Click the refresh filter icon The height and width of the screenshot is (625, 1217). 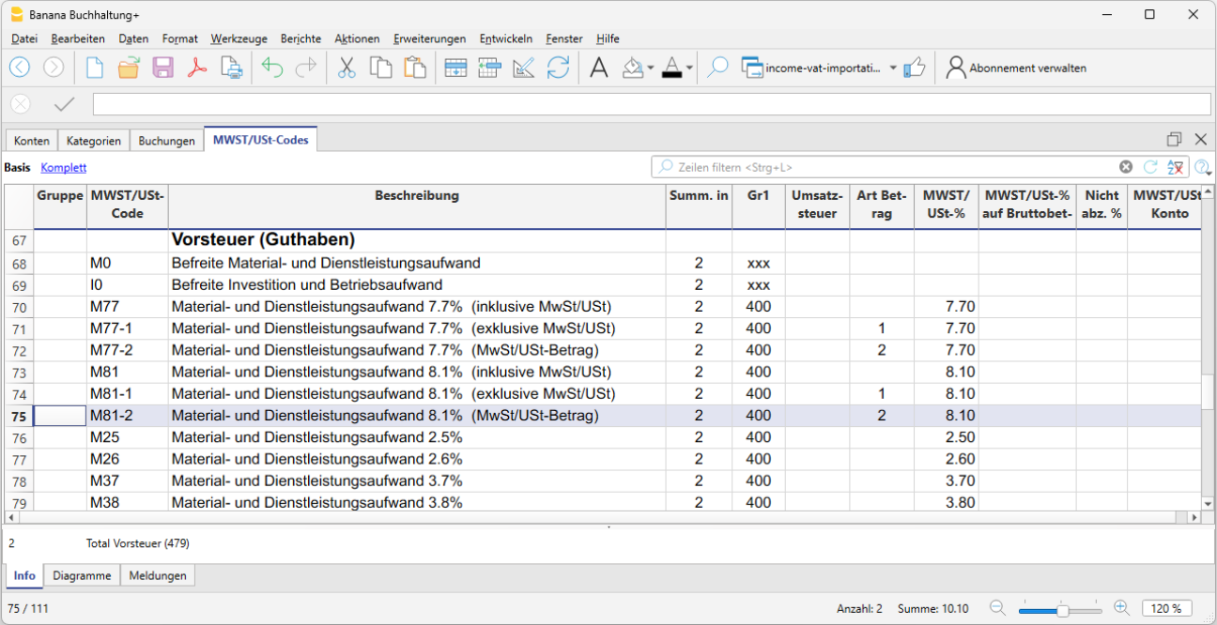tap(1150, 167)
